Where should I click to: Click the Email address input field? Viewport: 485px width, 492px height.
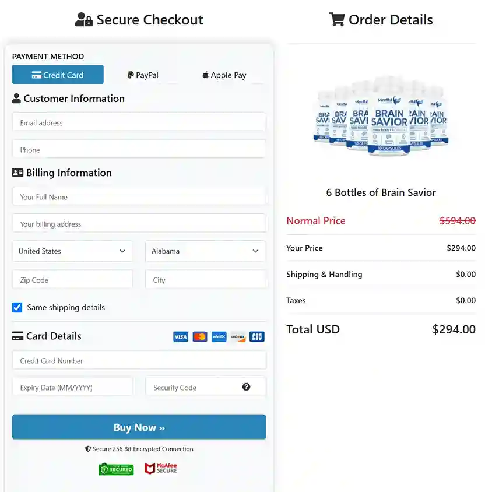coord(139,122)
